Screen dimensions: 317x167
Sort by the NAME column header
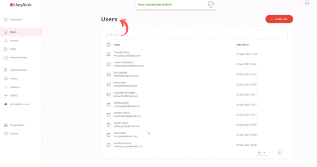coord(117,45)
